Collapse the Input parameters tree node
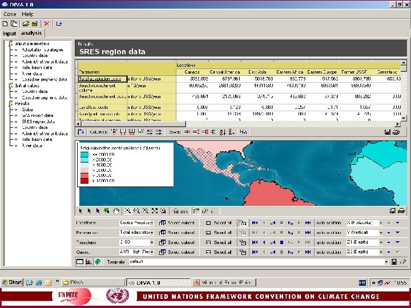 [10, 43]
